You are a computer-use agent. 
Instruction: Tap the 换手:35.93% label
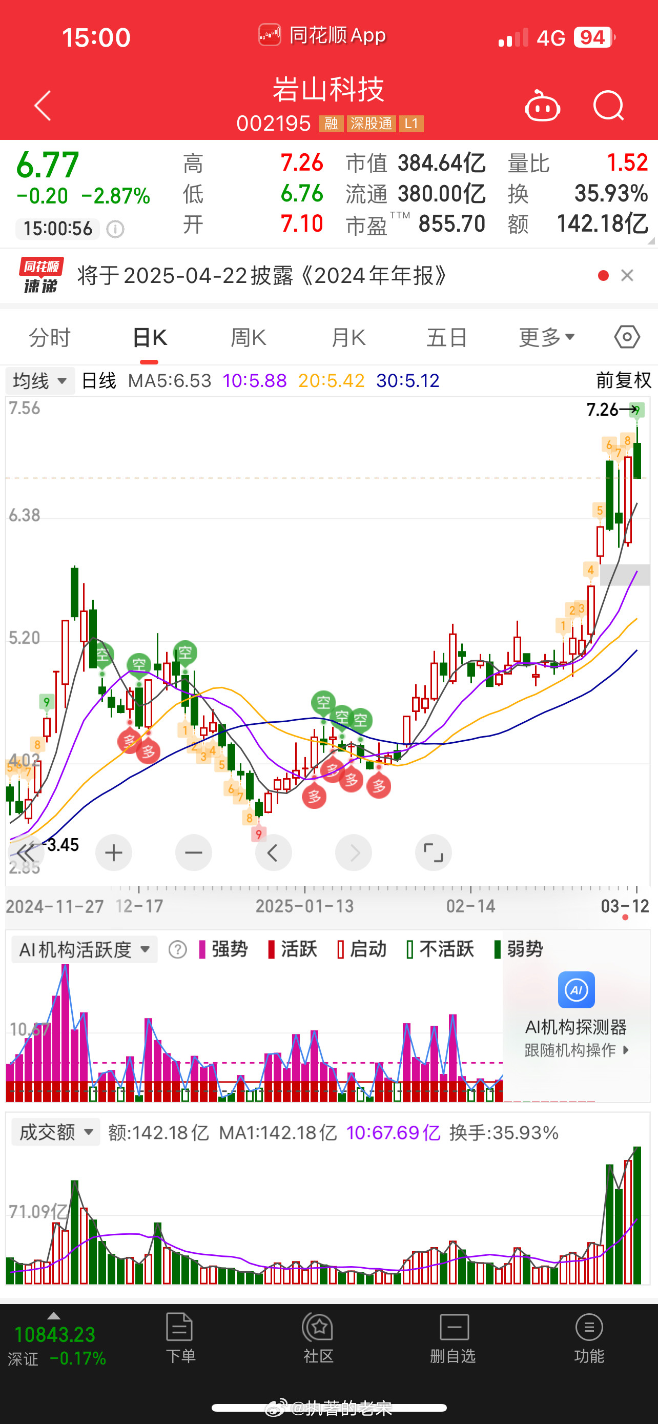click(x=504, y=1133)
